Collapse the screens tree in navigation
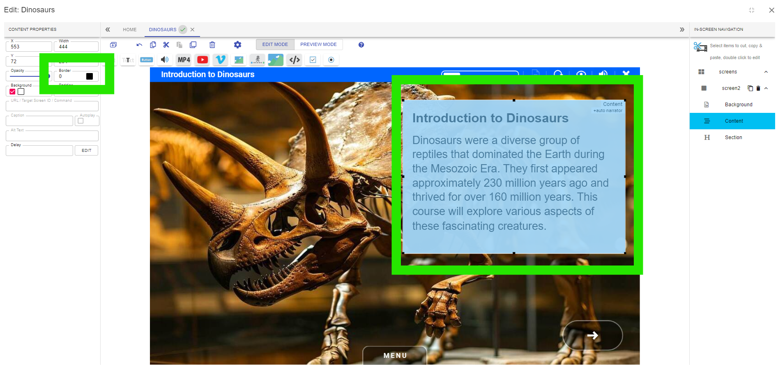The width and height of the screenshot is (778, 371). (766, 72)
